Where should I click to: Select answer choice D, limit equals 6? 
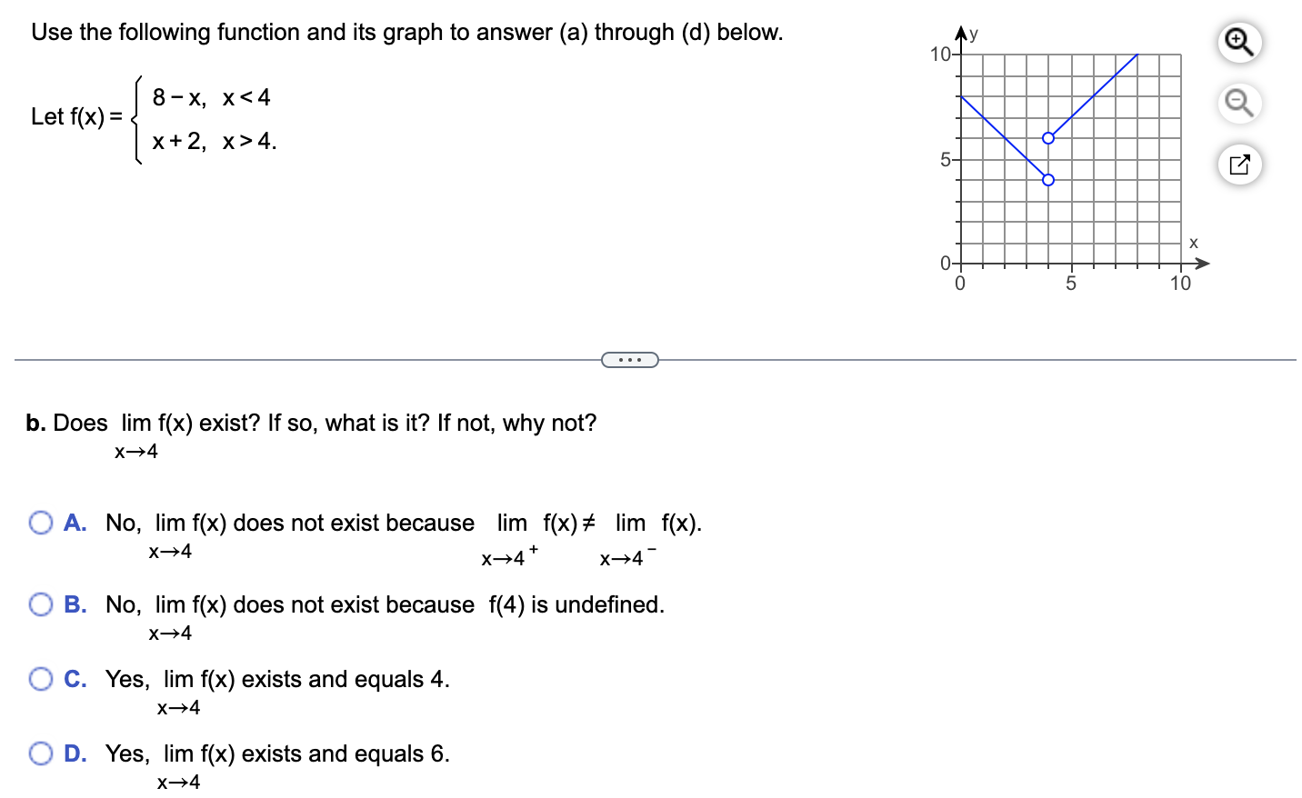coord(40,753)
